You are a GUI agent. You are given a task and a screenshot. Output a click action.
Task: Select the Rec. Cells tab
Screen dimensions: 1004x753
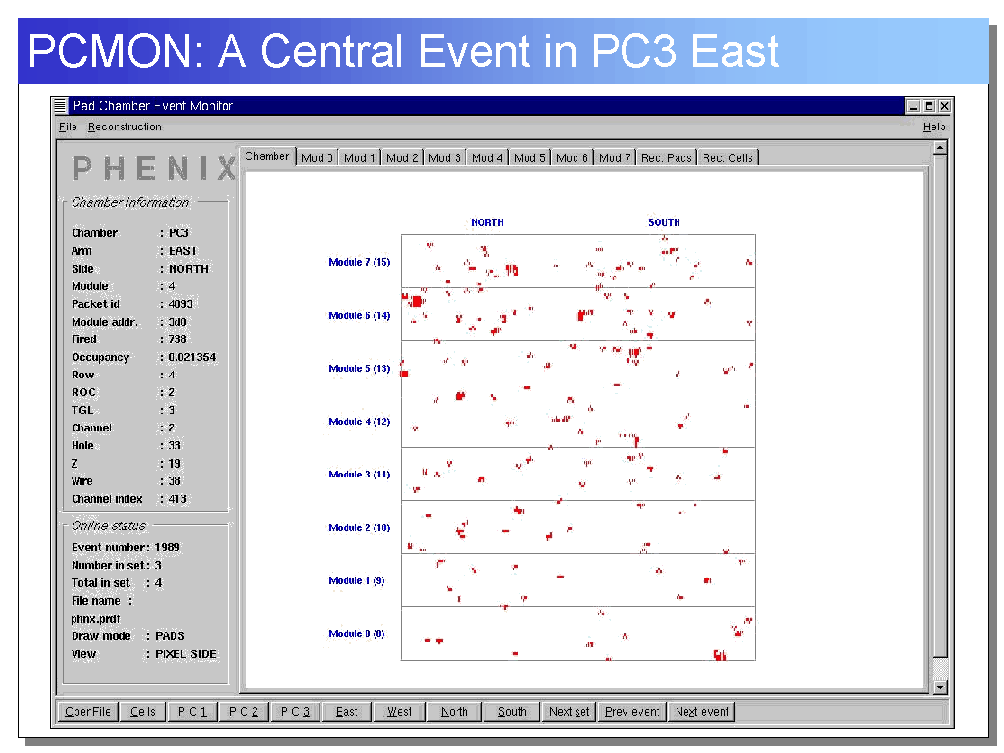click(x=728, y=158)
